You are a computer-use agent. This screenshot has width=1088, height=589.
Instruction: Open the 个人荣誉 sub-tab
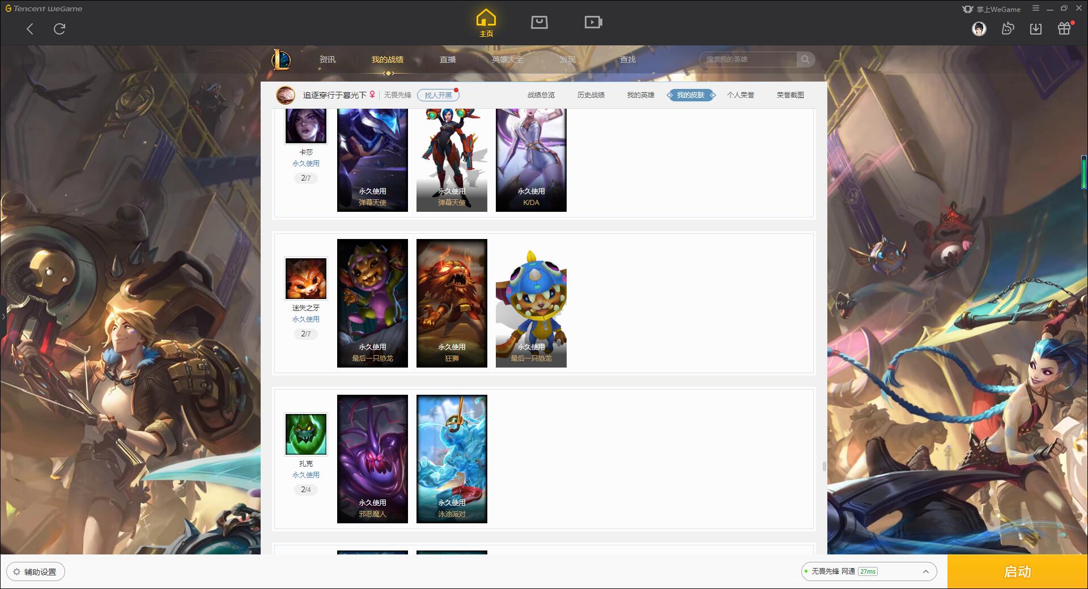tap(741, 95)
